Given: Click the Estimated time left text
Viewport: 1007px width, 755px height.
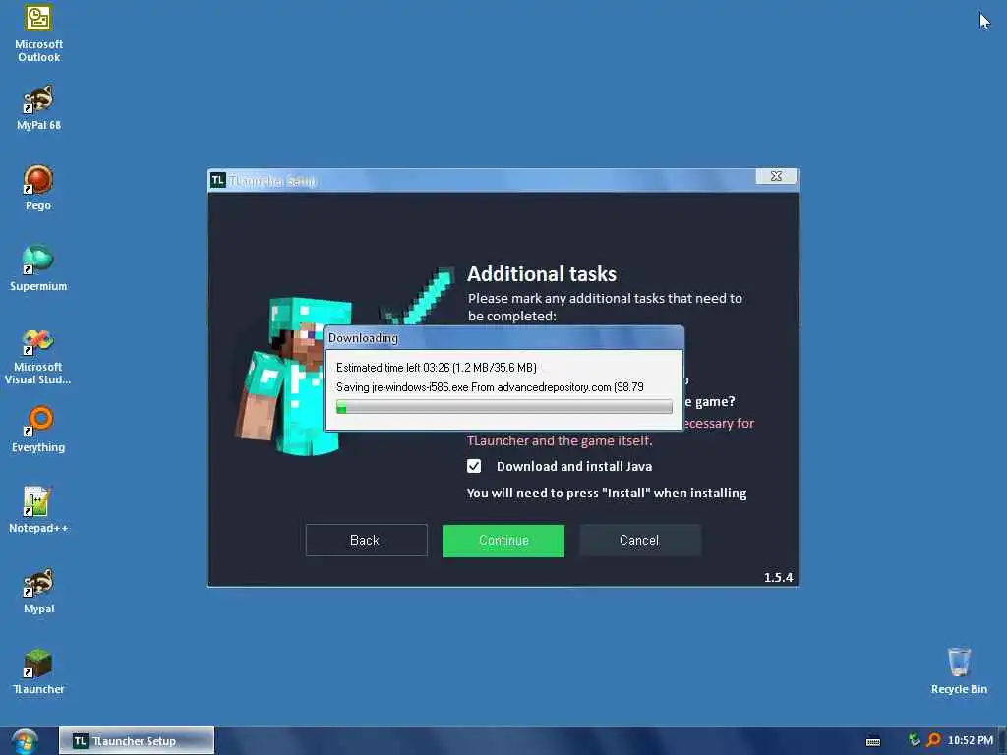Looking at the screenshot, I should pyautogui.click(x=436, y=368).
